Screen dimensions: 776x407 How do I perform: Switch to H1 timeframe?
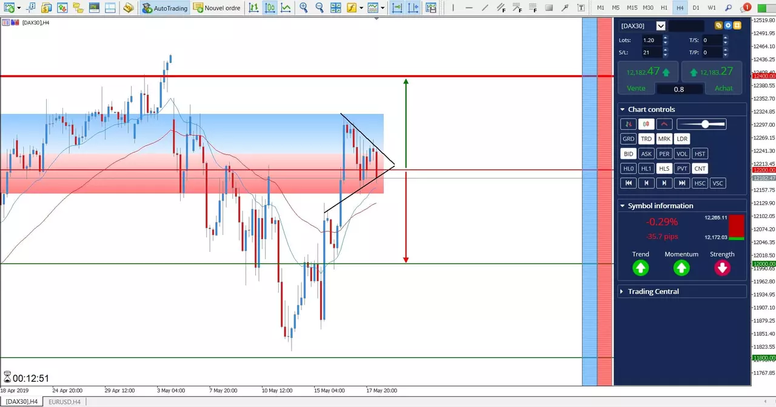(x=664, y=8)
